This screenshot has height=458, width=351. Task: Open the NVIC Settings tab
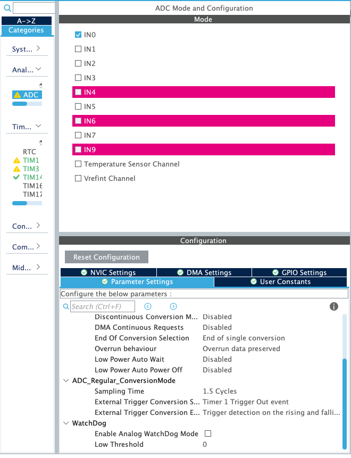[108, 272]
